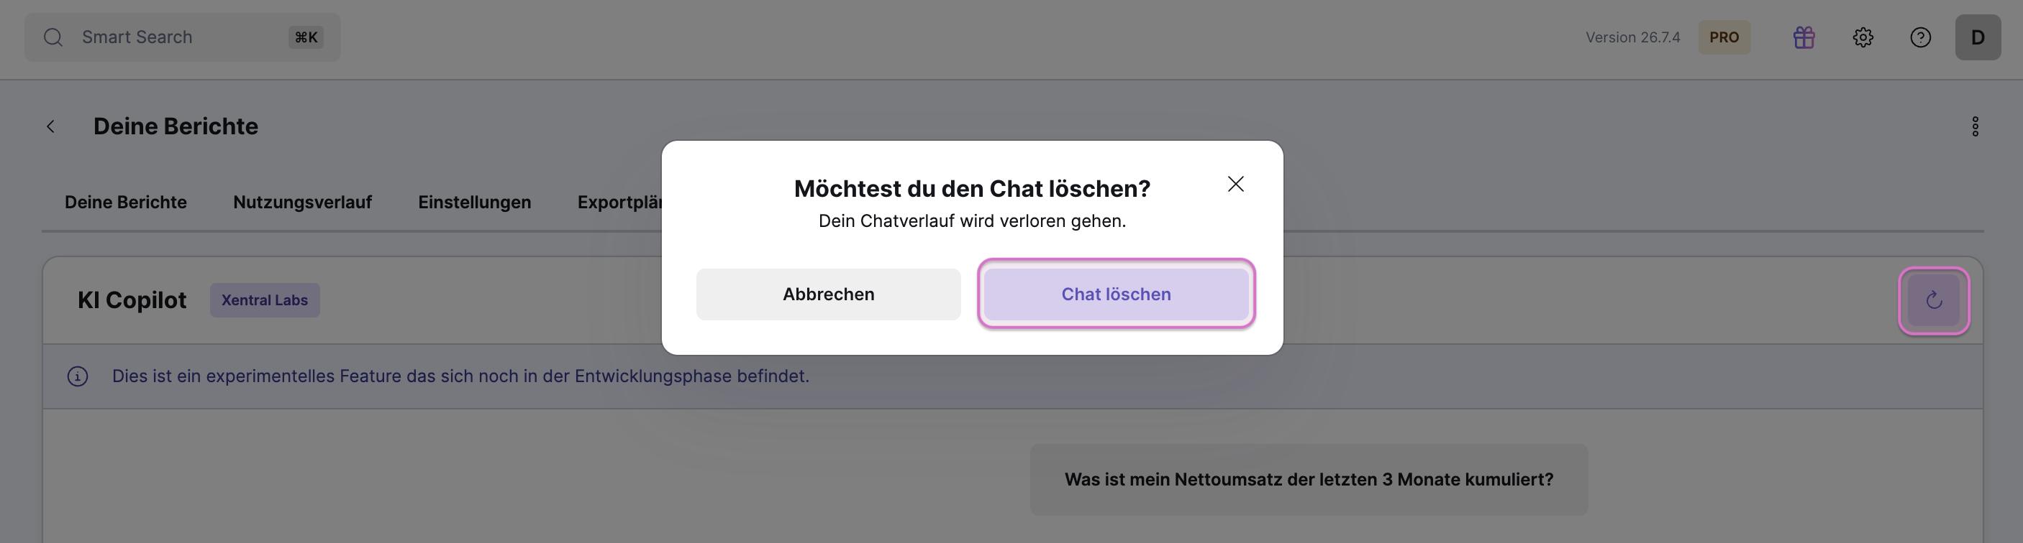Select the Einstellungen tab

(474, 202)
